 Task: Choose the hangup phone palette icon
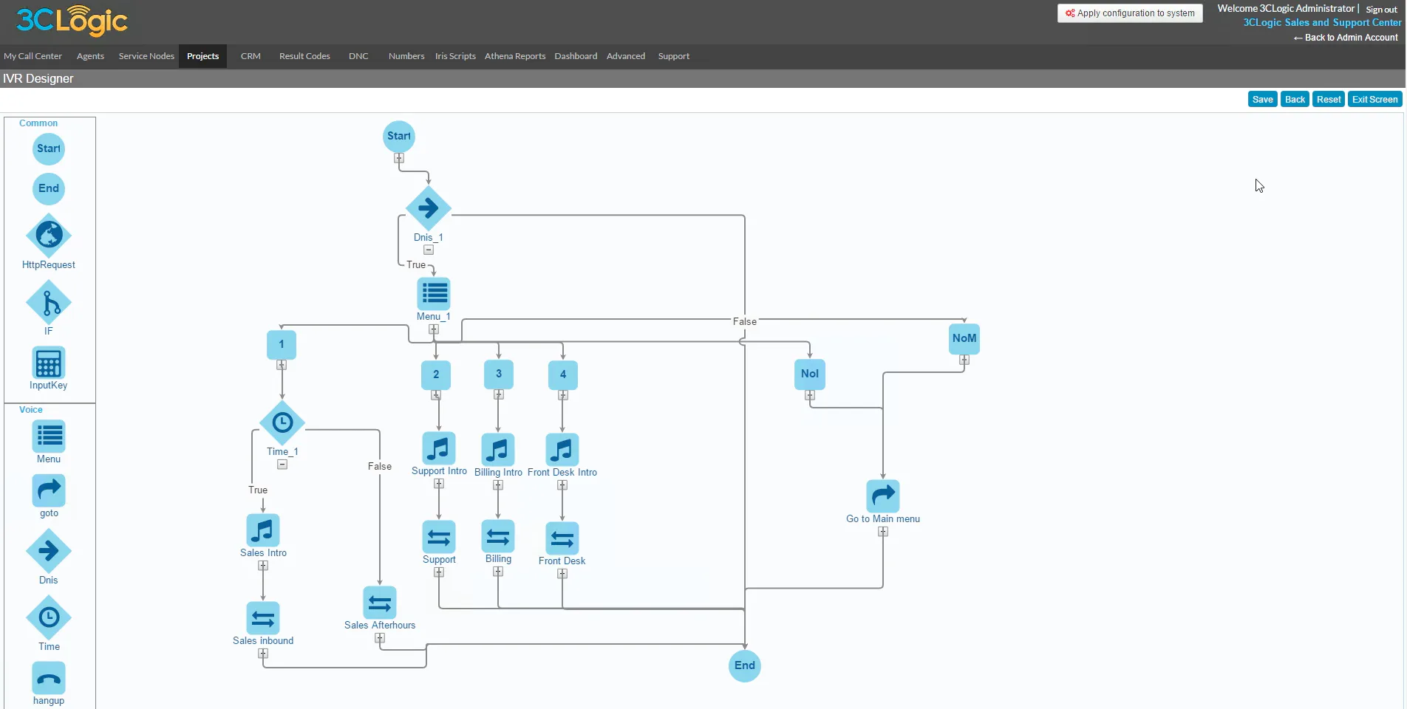coord(49,678)
